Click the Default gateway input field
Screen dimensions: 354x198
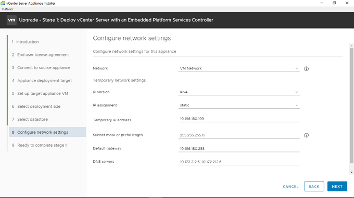tap(239, 149)
